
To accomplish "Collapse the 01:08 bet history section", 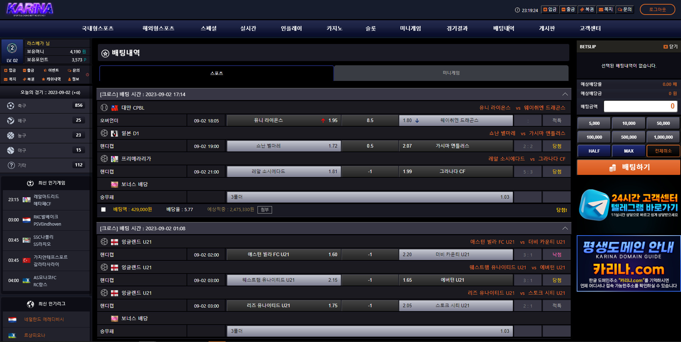I will (x=565, y=228).
